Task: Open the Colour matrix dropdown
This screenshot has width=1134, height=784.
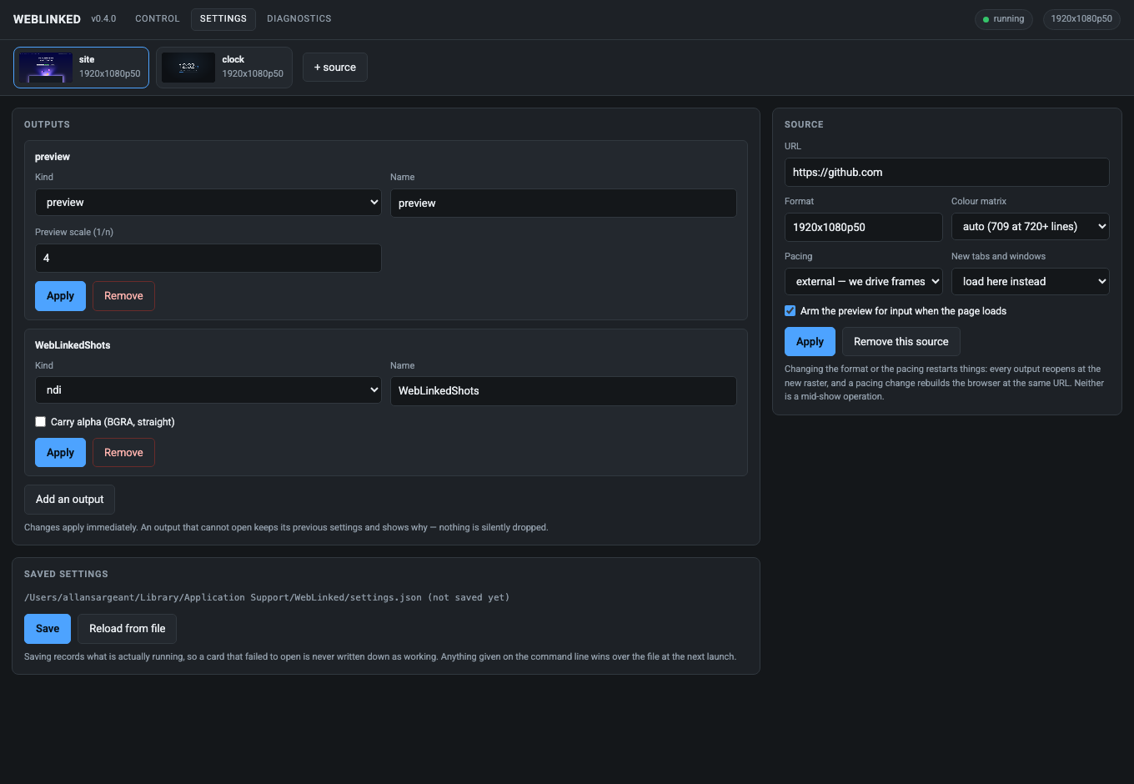Action: click(1031, 227)
